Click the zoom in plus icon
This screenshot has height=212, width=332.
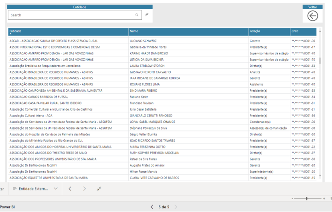[x=324, y=198]
